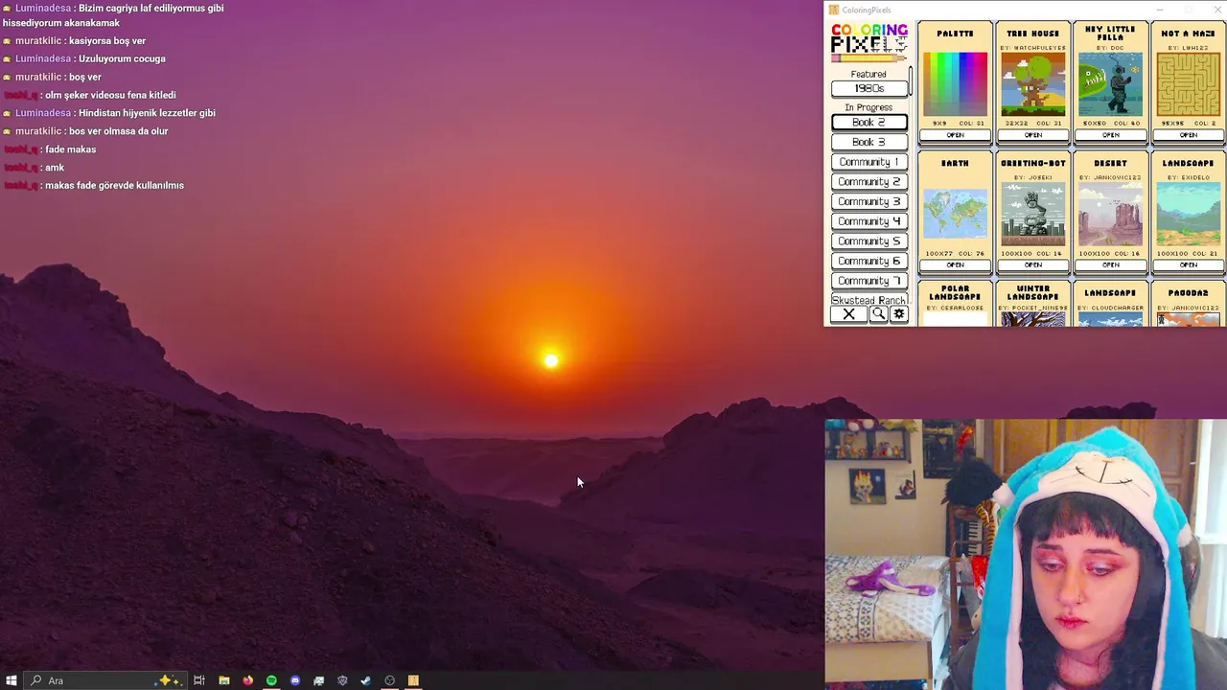
Task: Click the 'Winter Landscape' card title
Action: tap(1032, 292)
